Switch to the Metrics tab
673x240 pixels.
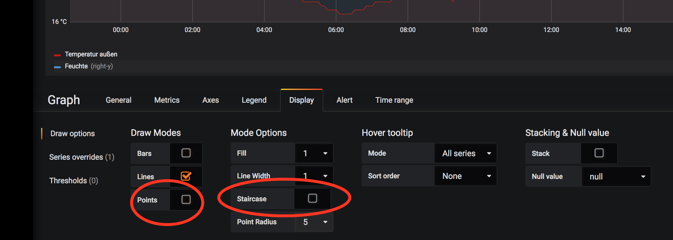click(167, 100)
